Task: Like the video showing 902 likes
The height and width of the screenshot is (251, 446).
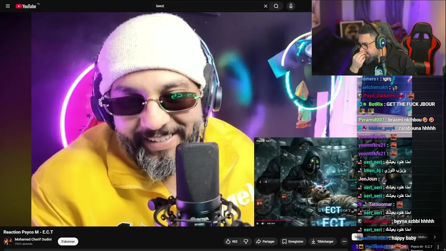Action: [x=232, y=242]
